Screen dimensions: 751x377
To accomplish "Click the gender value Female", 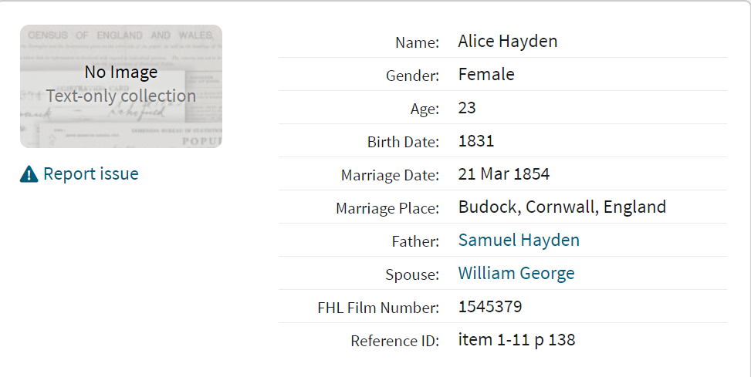I will click(486, 75).
